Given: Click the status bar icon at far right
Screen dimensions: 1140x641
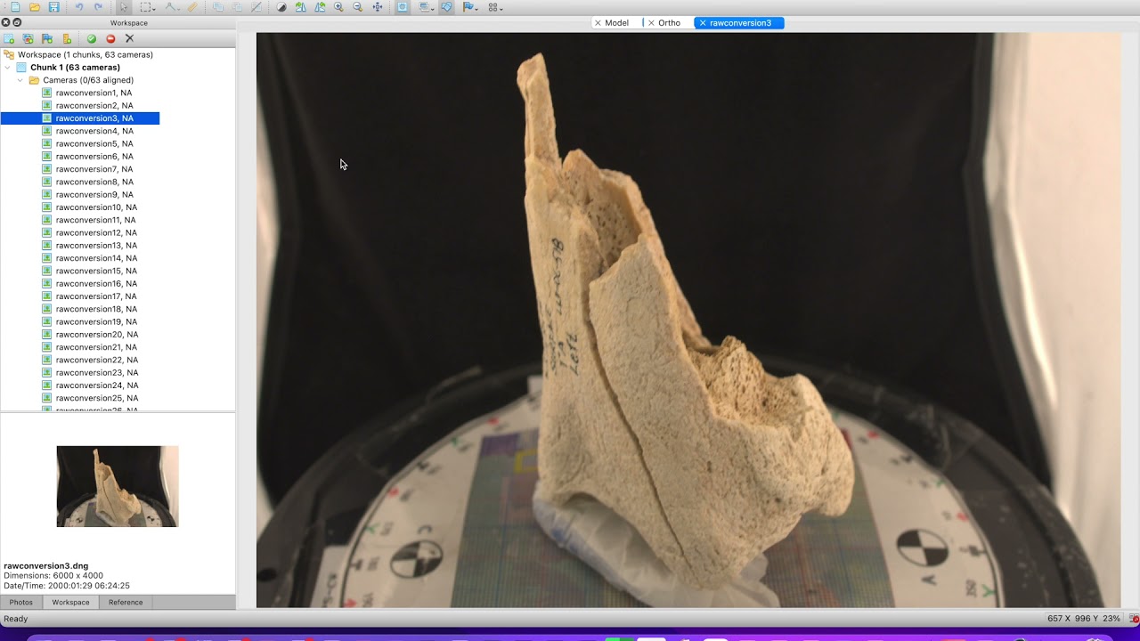Looking at the screenshot, I should click(x=1133, y=619).
